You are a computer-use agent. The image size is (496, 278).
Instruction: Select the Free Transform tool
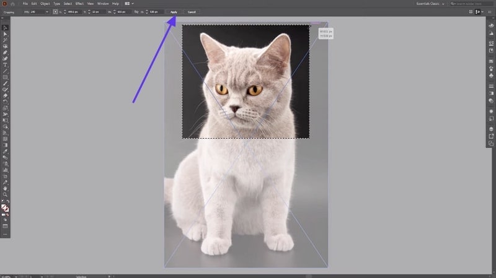tap(5, 120)
